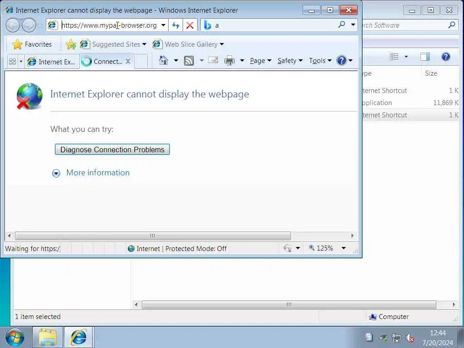Click the refresh icon beside address bar
This screenshot has width=464, height=348.
[x=176, y=25]
